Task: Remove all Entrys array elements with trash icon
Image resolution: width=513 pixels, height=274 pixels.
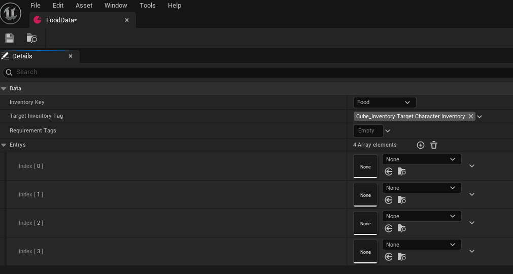Action: (434, 145)
